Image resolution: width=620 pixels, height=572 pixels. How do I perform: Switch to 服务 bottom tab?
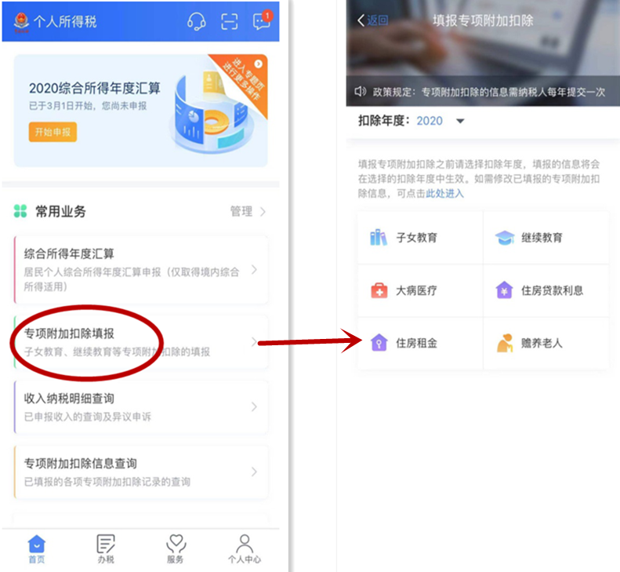(x=176, y=548)
